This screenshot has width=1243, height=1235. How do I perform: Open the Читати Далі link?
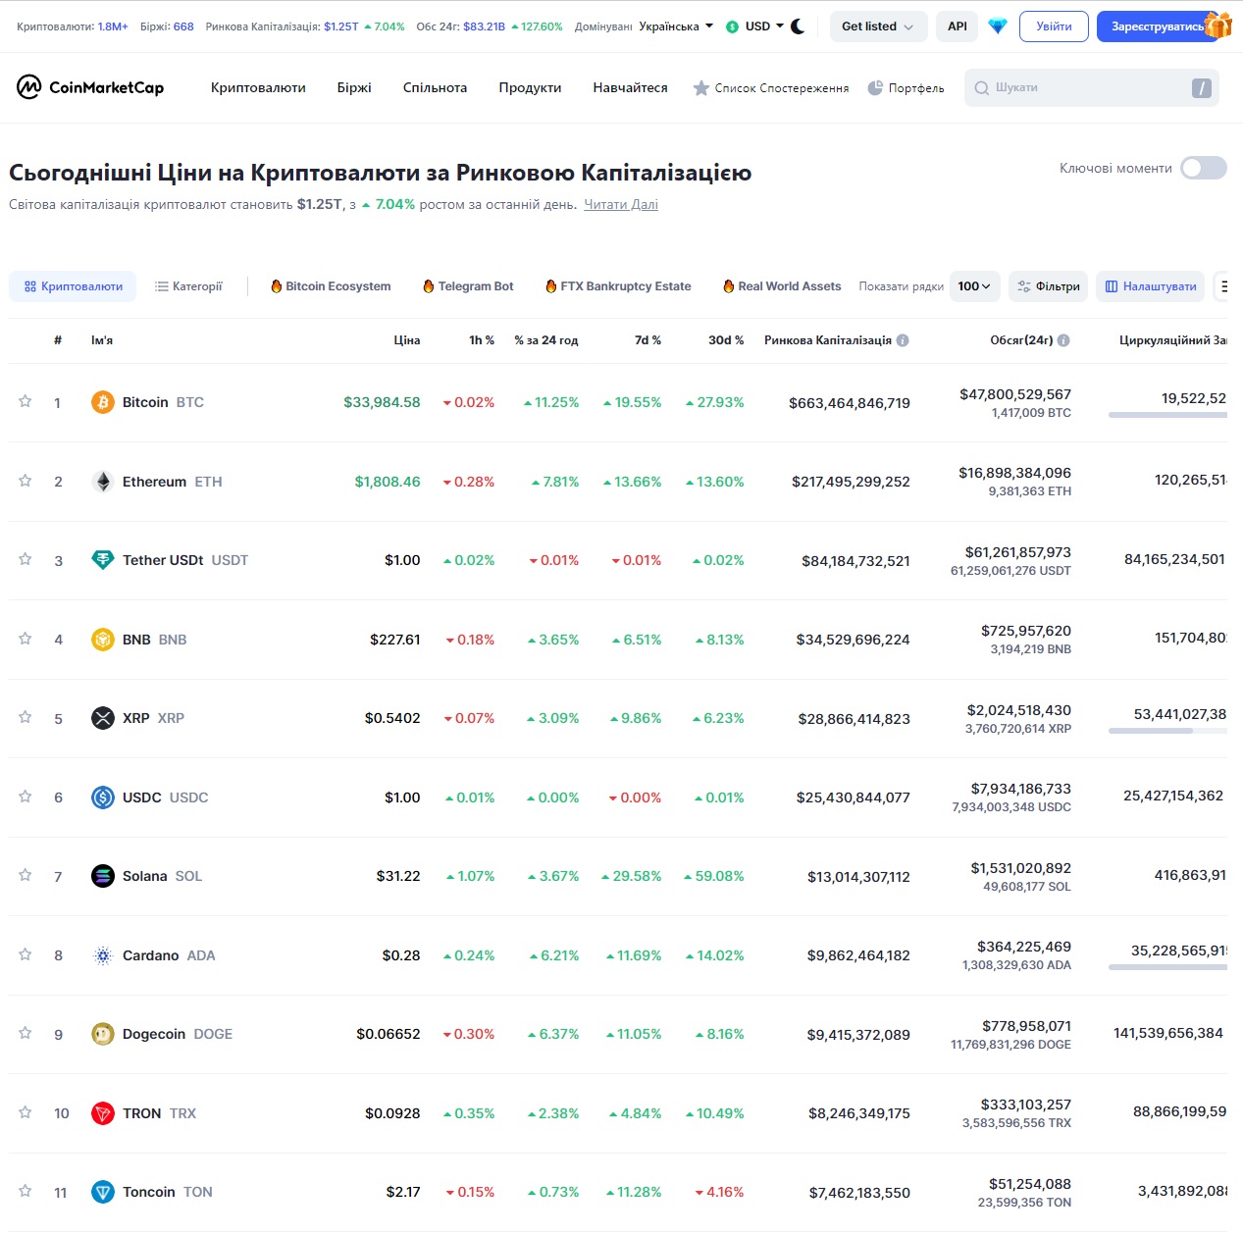tap(621, 205)
